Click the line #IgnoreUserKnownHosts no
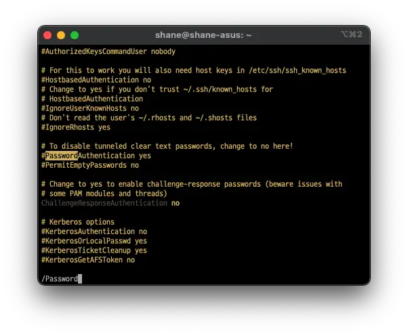This screenshot has height=335, width=408. point(90,108)
